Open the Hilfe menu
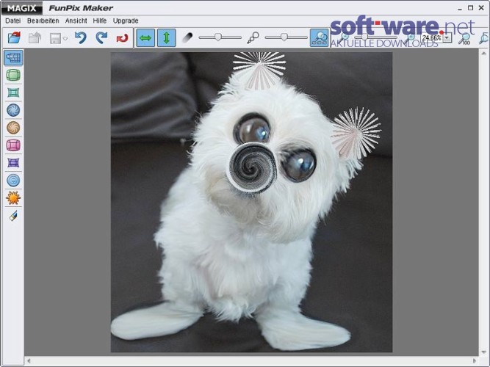This screenshot has width=490, height=367. (100, 21)
